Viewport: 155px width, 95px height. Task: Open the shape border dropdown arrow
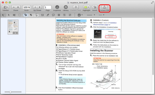(82, 15)
